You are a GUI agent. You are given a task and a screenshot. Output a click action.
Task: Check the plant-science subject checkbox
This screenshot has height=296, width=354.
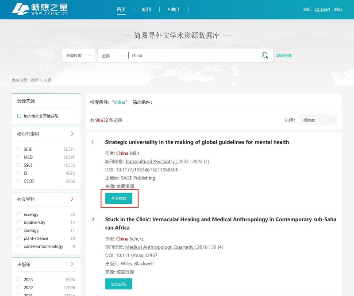(19, 238)
